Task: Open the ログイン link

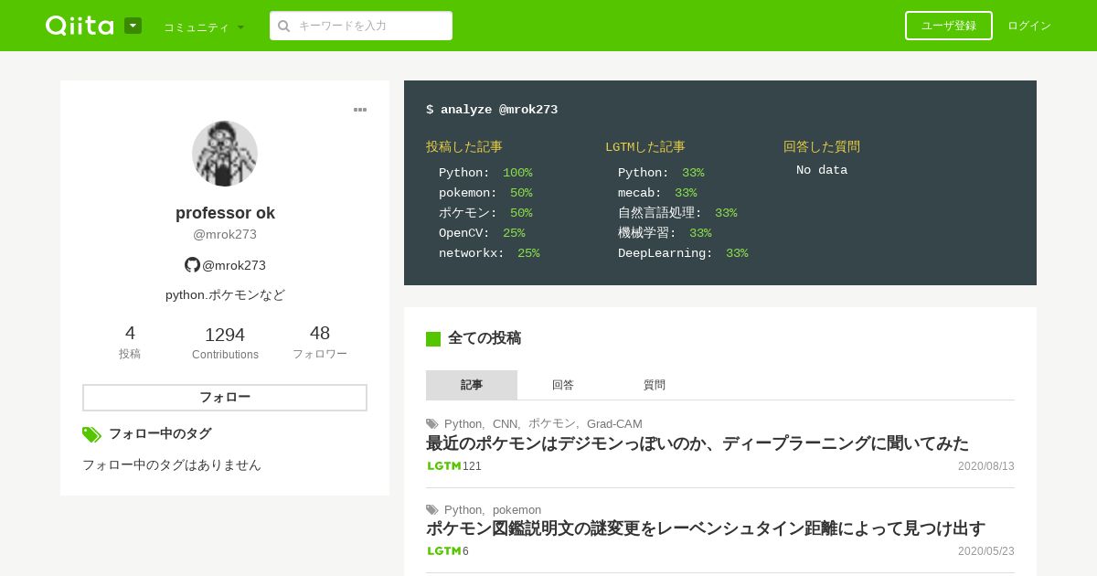Action: [x=1029, y=26]
